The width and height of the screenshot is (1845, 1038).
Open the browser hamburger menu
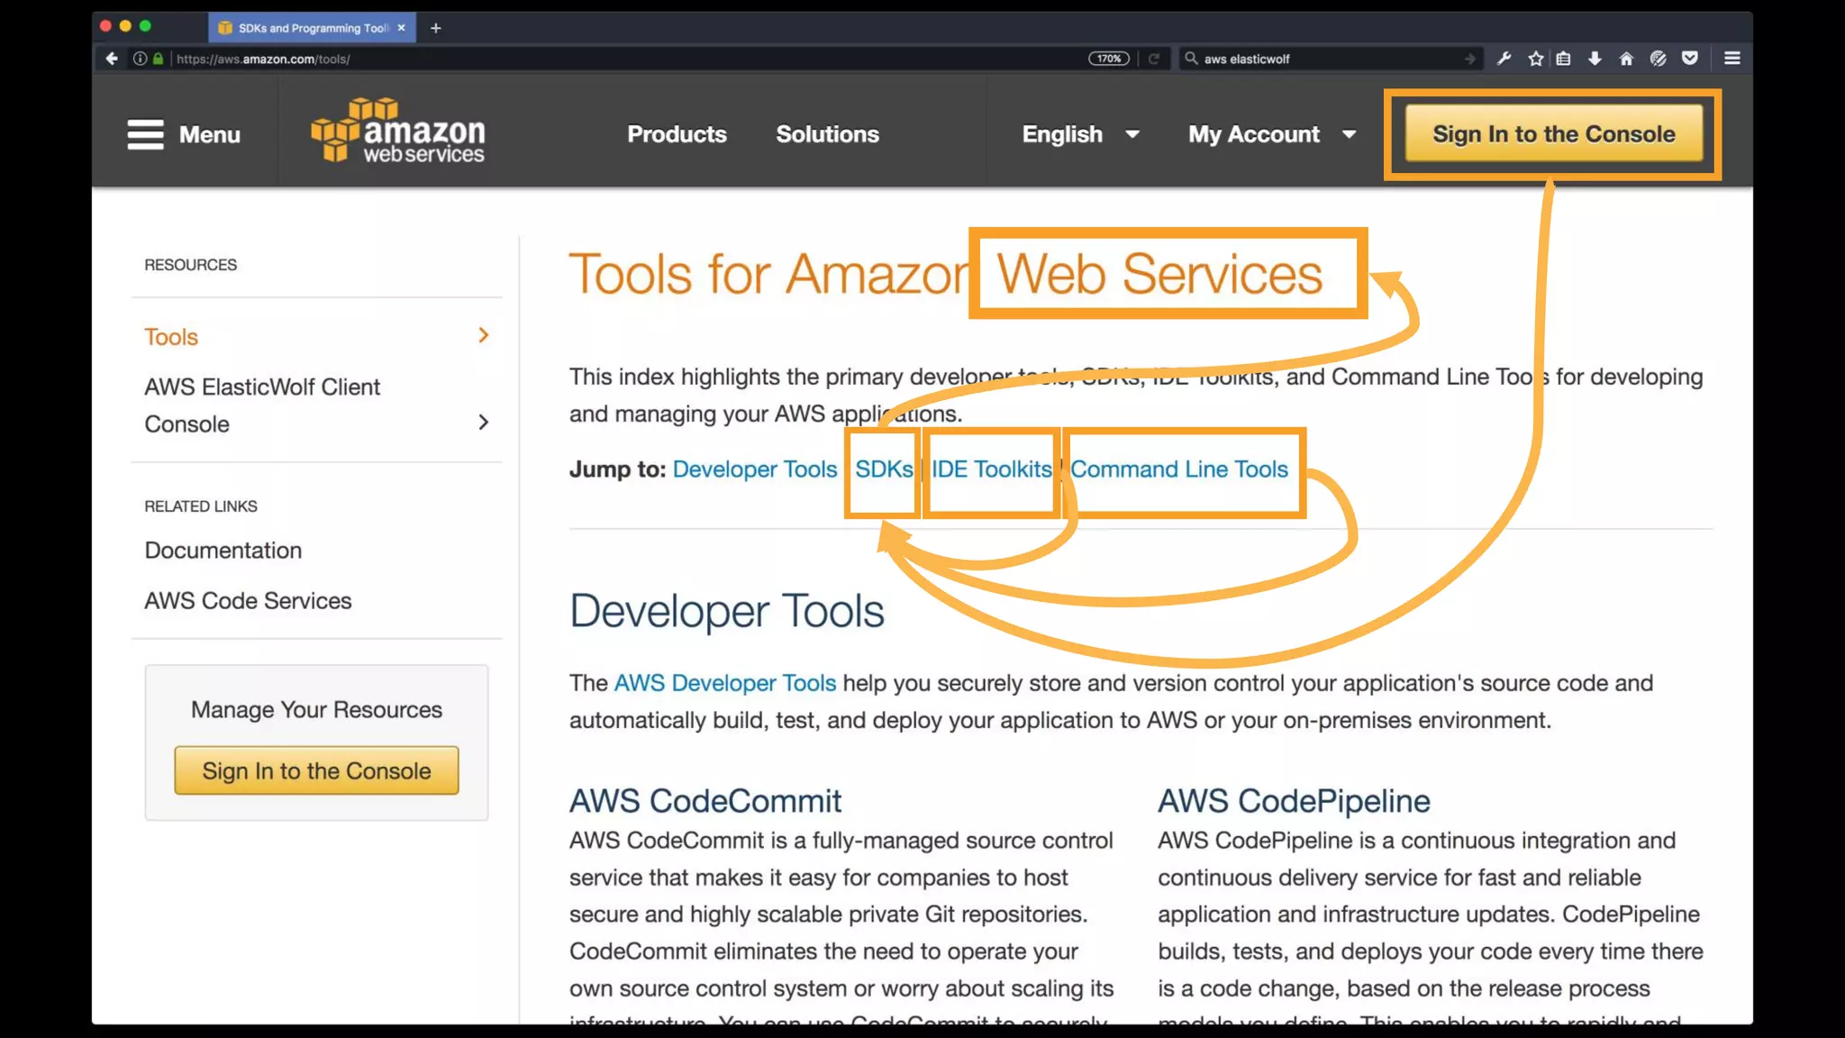click(x=1731, y=59)
